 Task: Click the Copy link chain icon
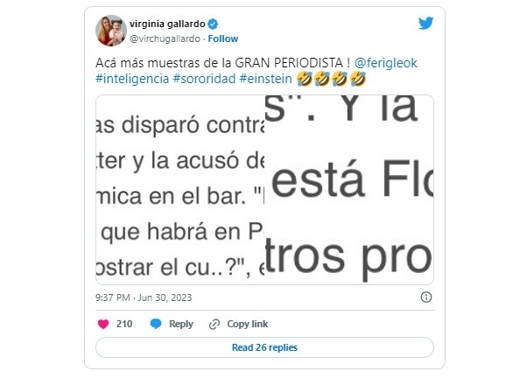[214, 324]
